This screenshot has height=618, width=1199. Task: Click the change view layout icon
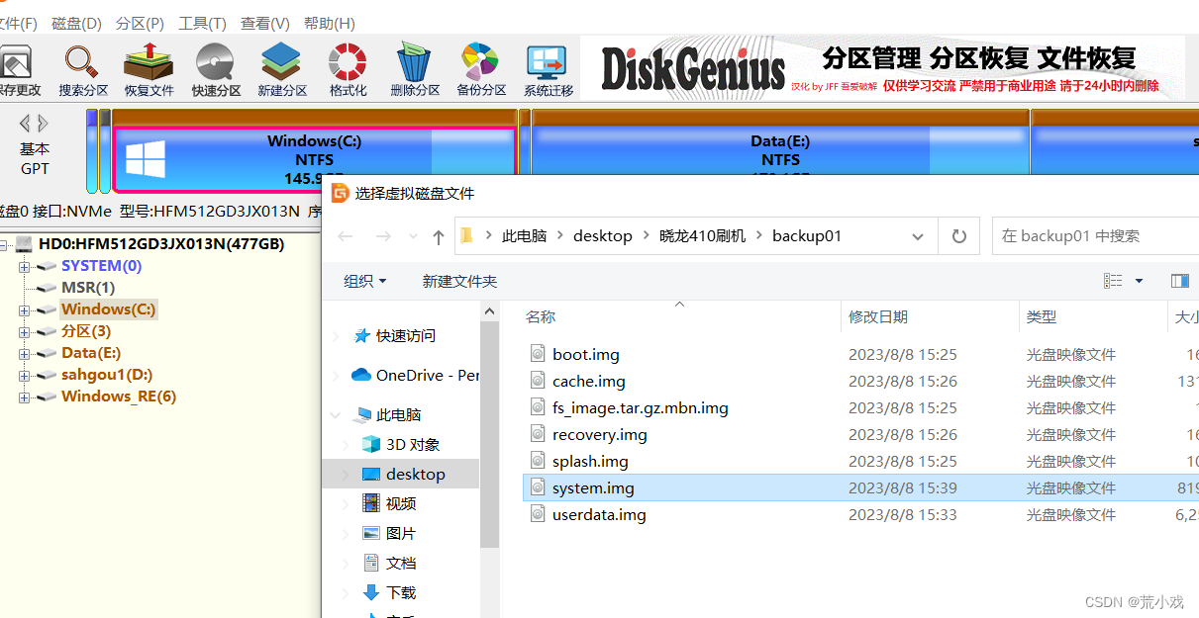pyautogui.click(x=1113, y=282)
